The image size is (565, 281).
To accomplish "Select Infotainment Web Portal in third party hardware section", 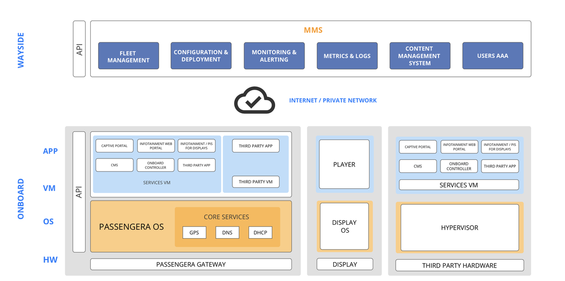I will coord(459,147).
